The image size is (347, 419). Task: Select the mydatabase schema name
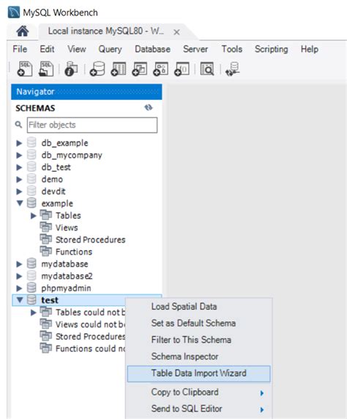[64, 264]
